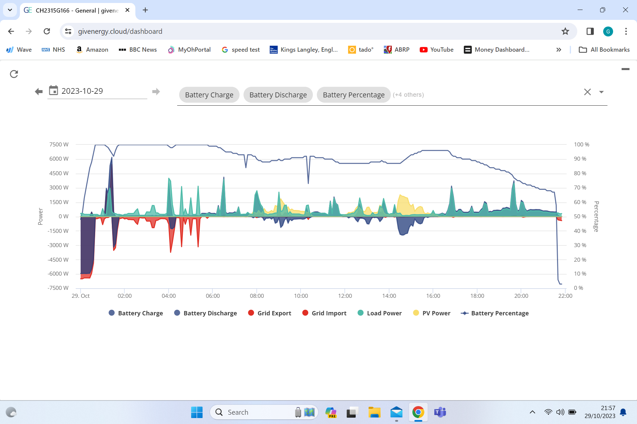
Task: Go to the next day with right arrow
Action: pyautogui.click(x=156, y=91)
